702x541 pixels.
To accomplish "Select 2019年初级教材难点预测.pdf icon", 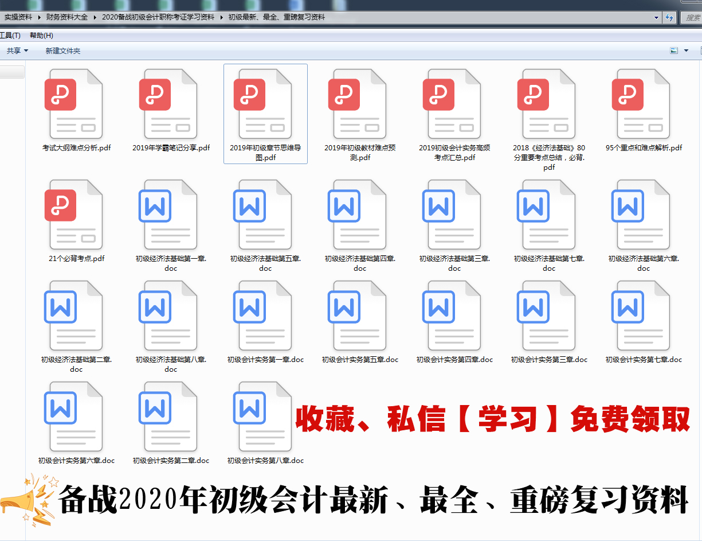I will pos(360,103).
